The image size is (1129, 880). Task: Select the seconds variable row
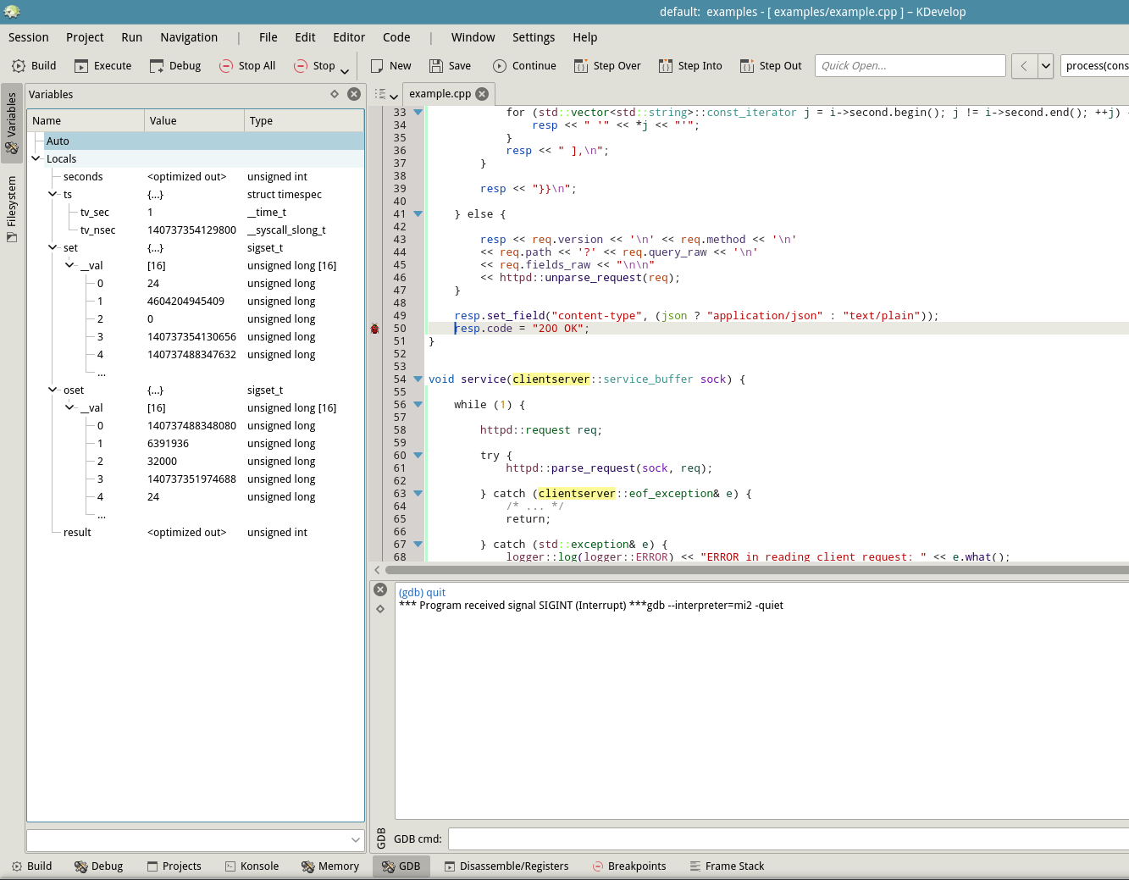196,176
